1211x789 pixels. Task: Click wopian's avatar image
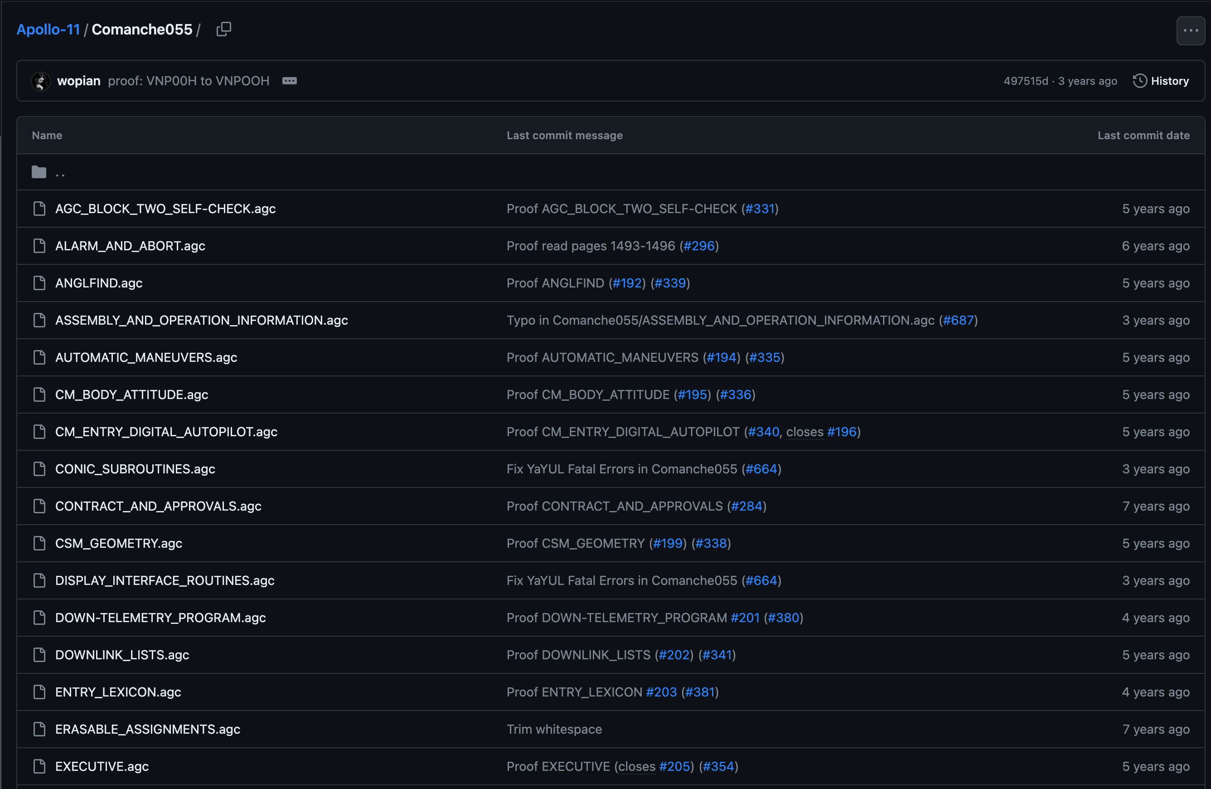click(x=41, y=81)
